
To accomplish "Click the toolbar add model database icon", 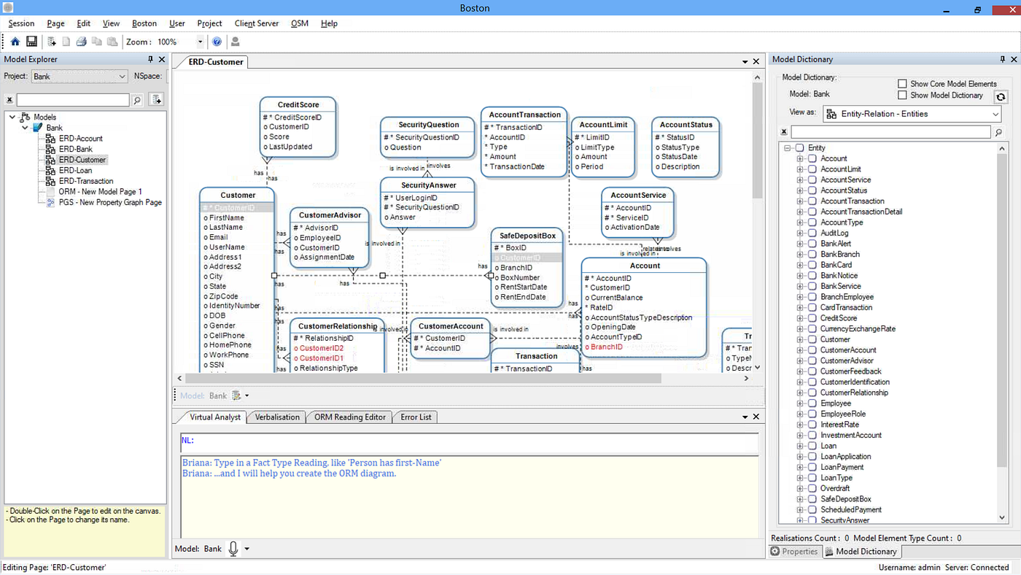I will pyautogui.click(x=52, y=42).
